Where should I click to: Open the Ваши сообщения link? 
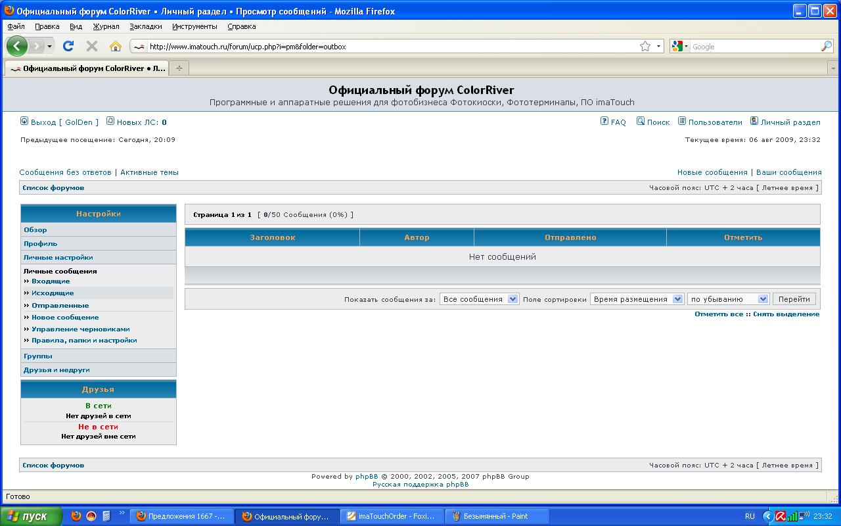click(x=788, y=172)
